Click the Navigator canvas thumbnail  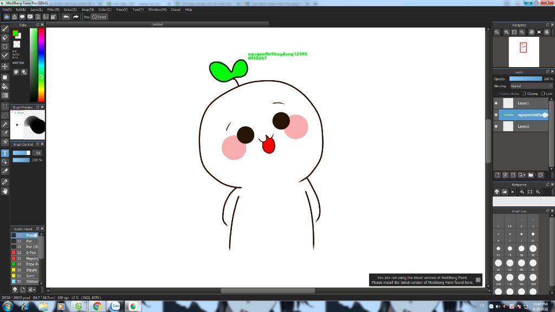pos(524,52)
